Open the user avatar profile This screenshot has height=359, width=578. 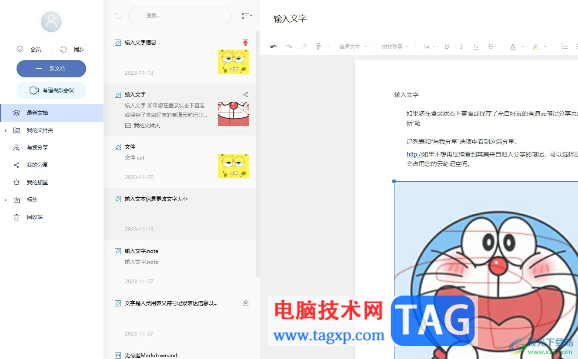click(51, 22)
